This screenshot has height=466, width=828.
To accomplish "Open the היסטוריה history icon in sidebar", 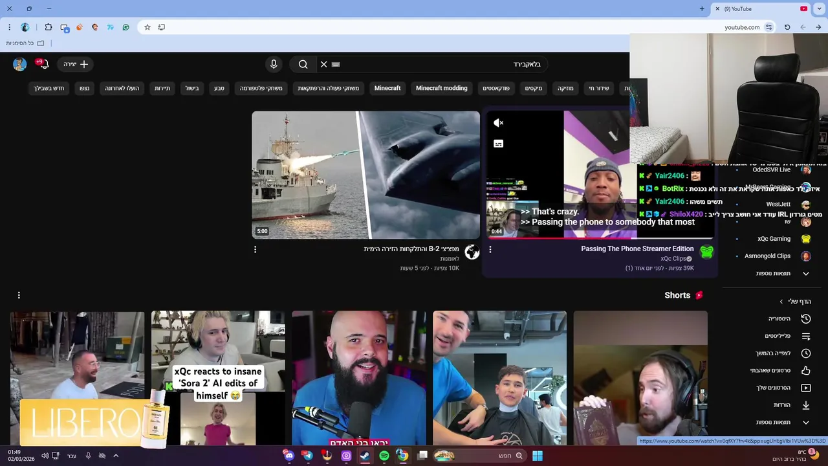I will click(806, 318).
